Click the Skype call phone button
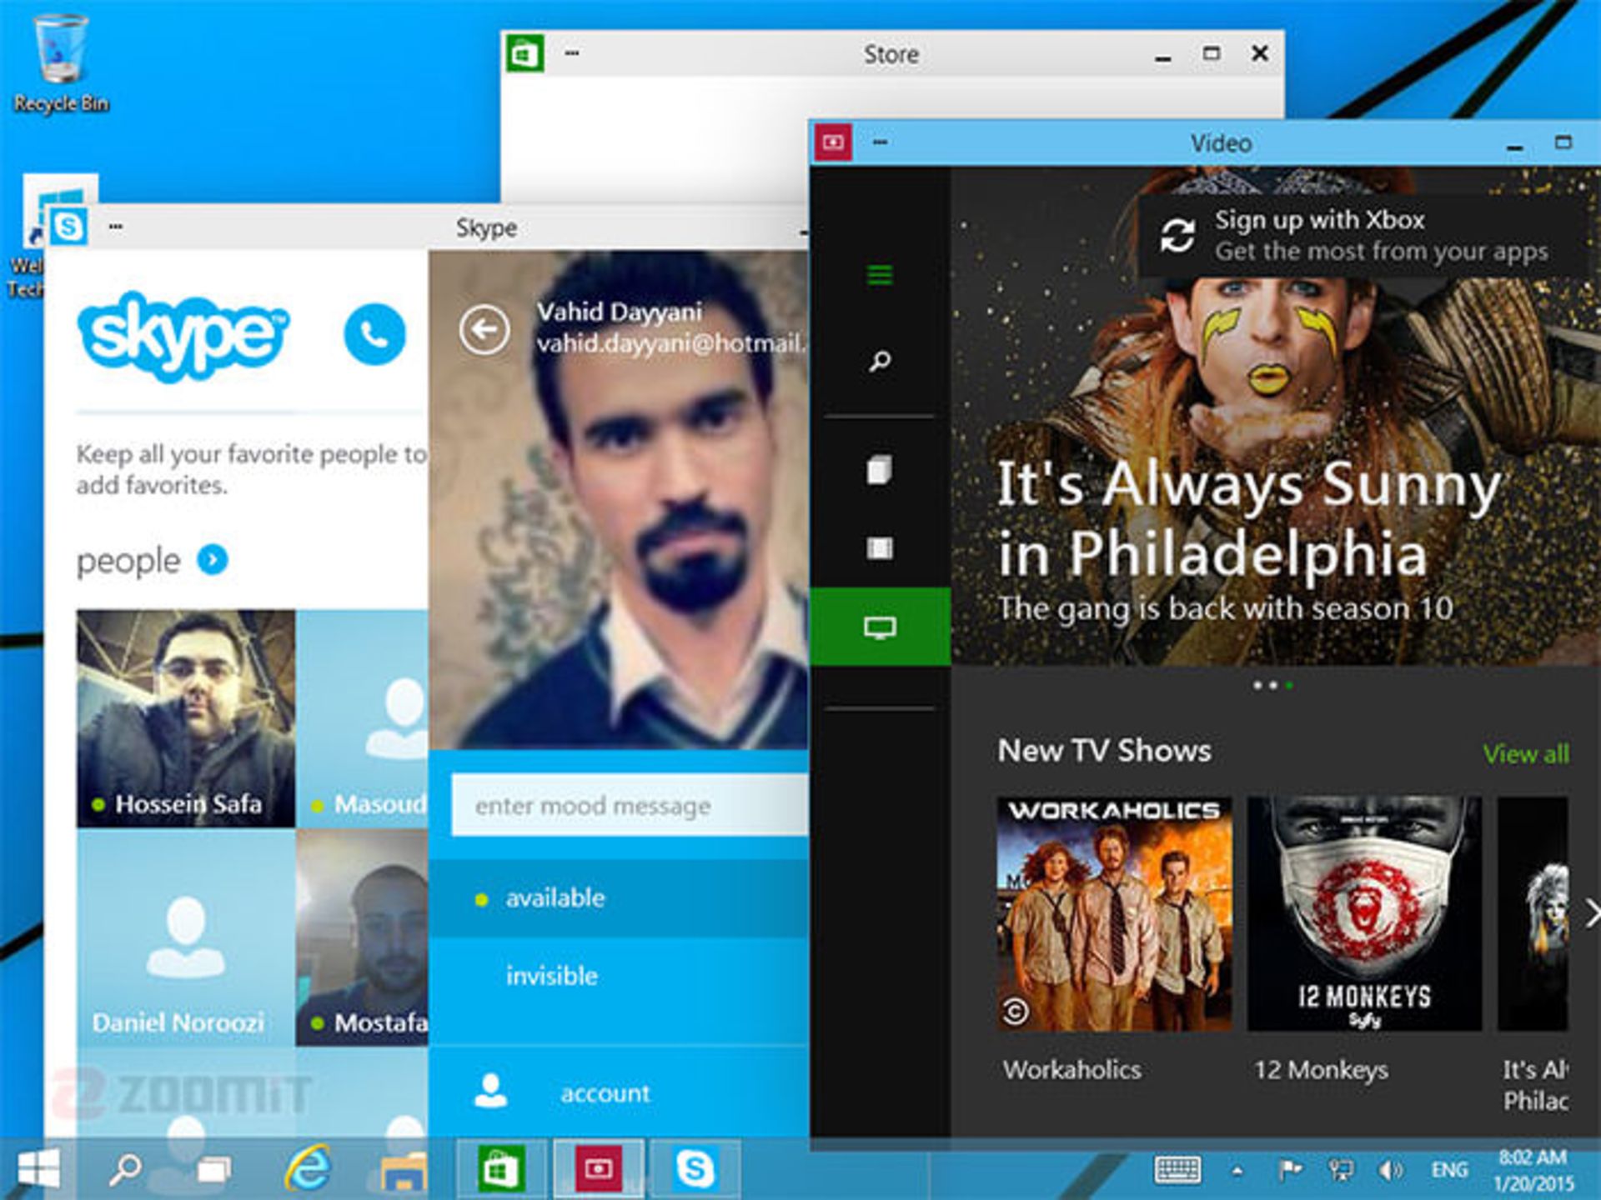Screen dimensions: 1601x1200 [374, 334]
